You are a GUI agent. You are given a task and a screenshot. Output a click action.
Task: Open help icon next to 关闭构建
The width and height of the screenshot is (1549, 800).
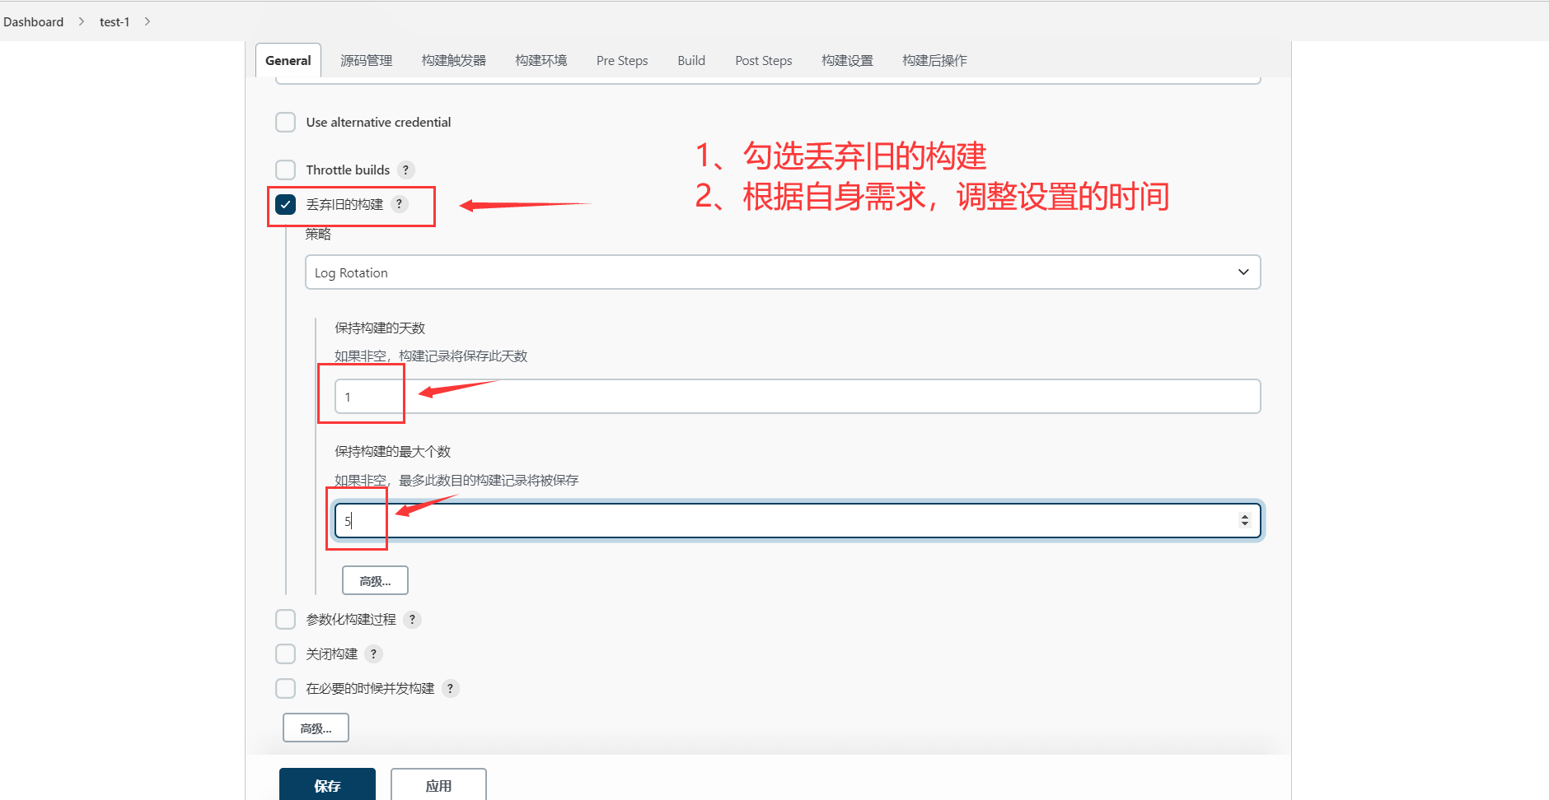point(373,653)
